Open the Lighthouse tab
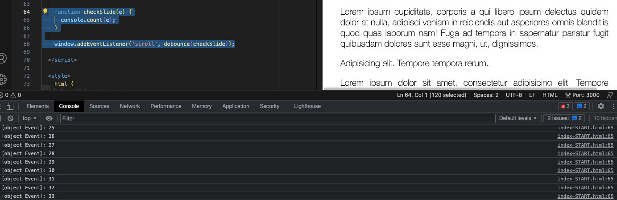The width and height of the screenshot is (617, 200). click(x=307, y=106)
